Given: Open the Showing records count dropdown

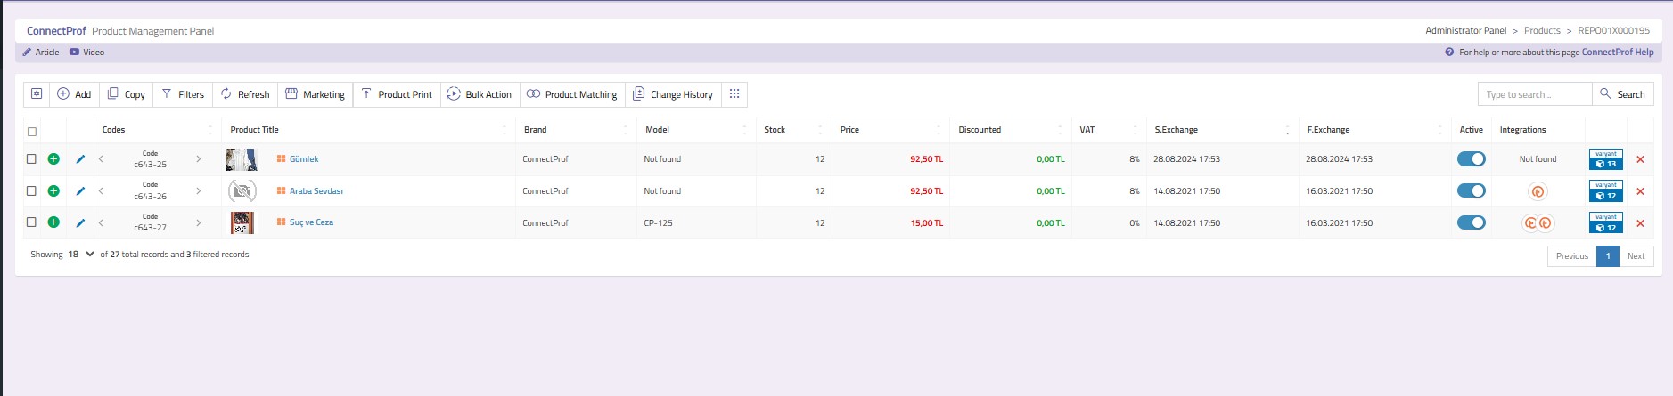Looking at the screenshot, I should pyautogui.click(x=80, y=255).
